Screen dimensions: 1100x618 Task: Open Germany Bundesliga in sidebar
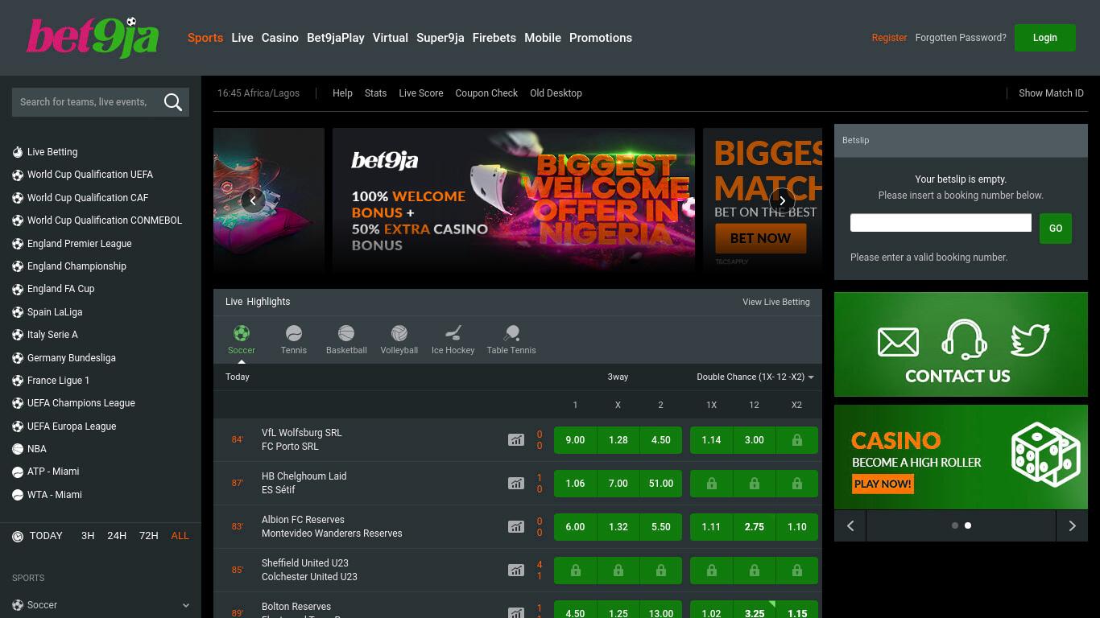[x=72, y=358]
